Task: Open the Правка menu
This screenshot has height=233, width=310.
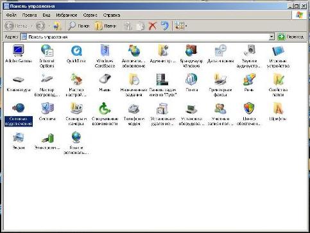Action: [30, 15]
